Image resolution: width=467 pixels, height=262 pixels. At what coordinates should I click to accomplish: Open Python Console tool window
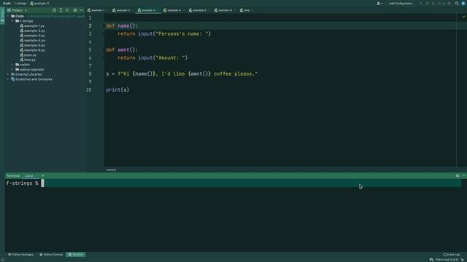(x=51, y=255)
